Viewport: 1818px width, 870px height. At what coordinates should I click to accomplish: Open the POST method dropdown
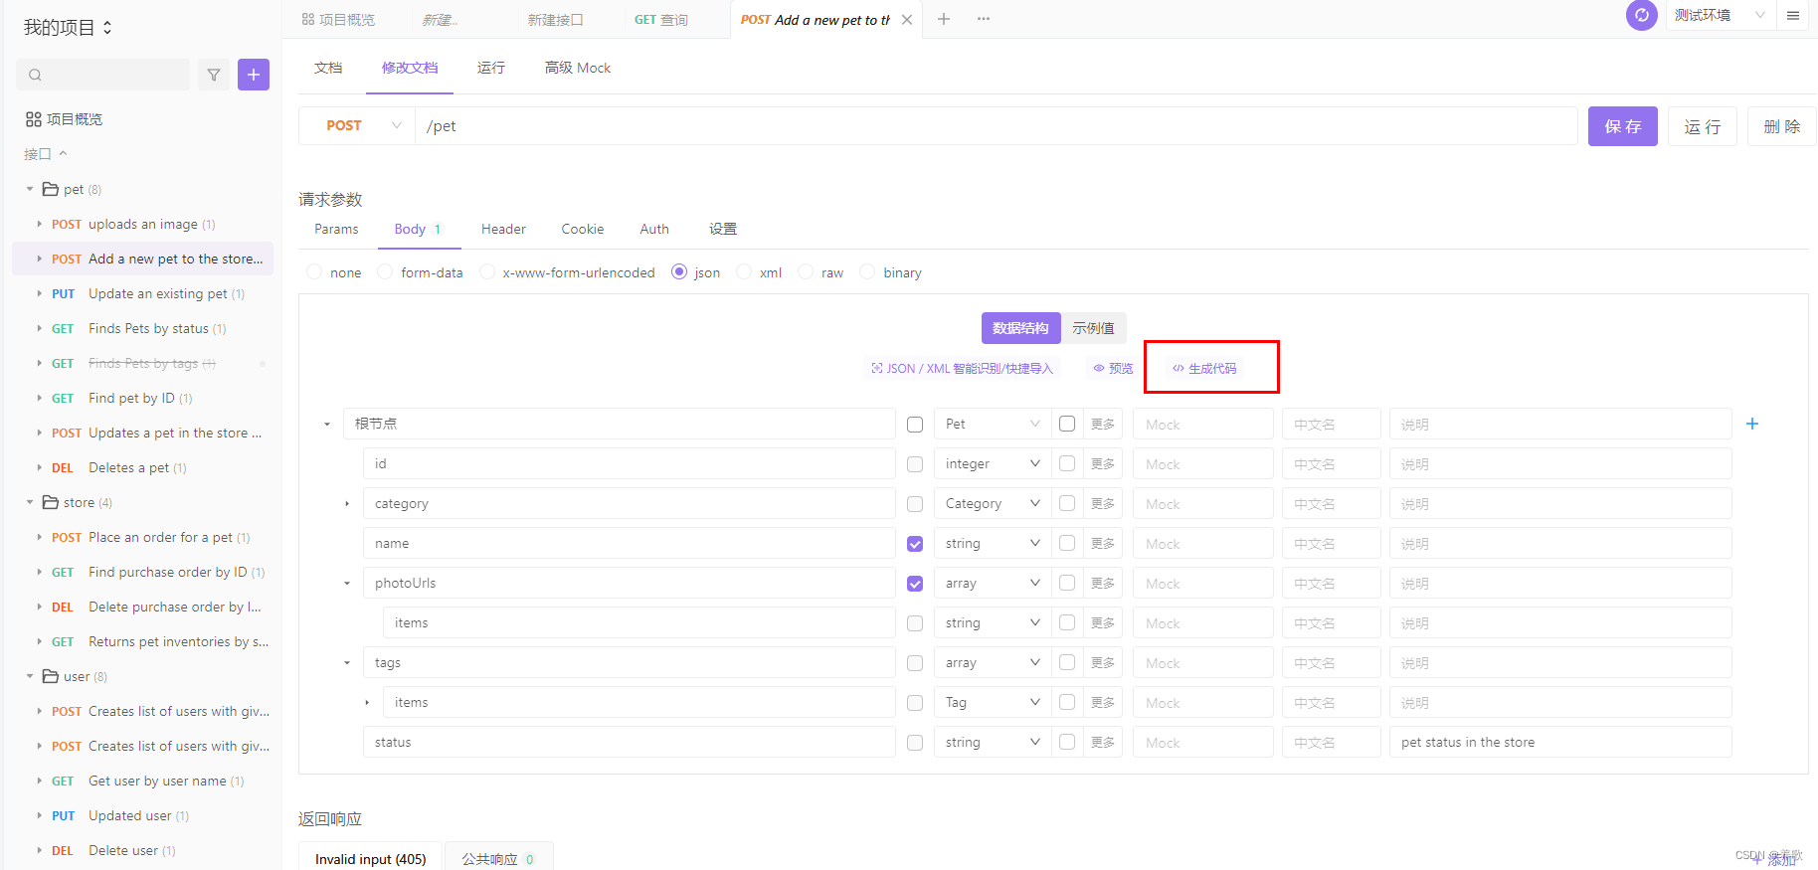(x=357, y=125)
